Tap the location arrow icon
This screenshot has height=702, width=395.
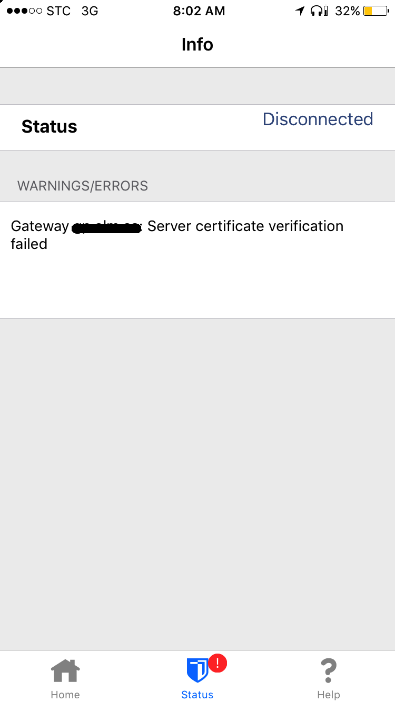300,11
